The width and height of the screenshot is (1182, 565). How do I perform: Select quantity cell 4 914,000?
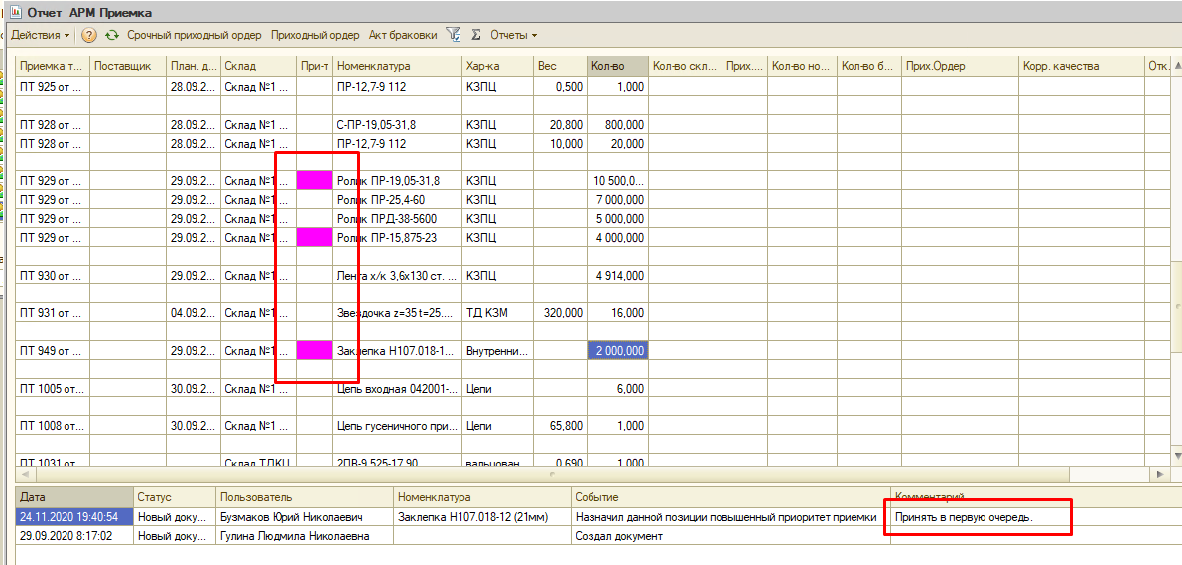click(617, 275)
